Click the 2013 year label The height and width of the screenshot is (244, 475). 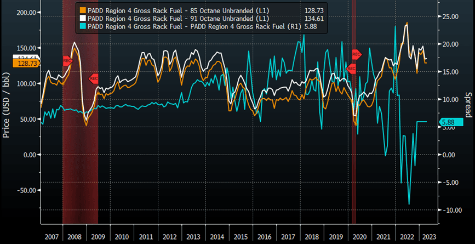(193, 236)
